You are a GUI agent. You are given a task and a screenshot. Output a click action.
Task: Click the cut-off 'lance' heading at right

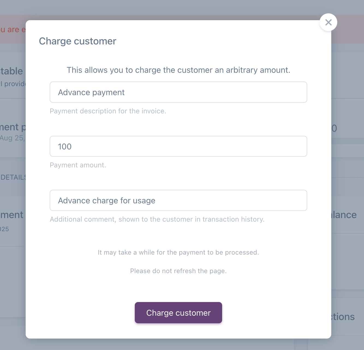[344, 215]
